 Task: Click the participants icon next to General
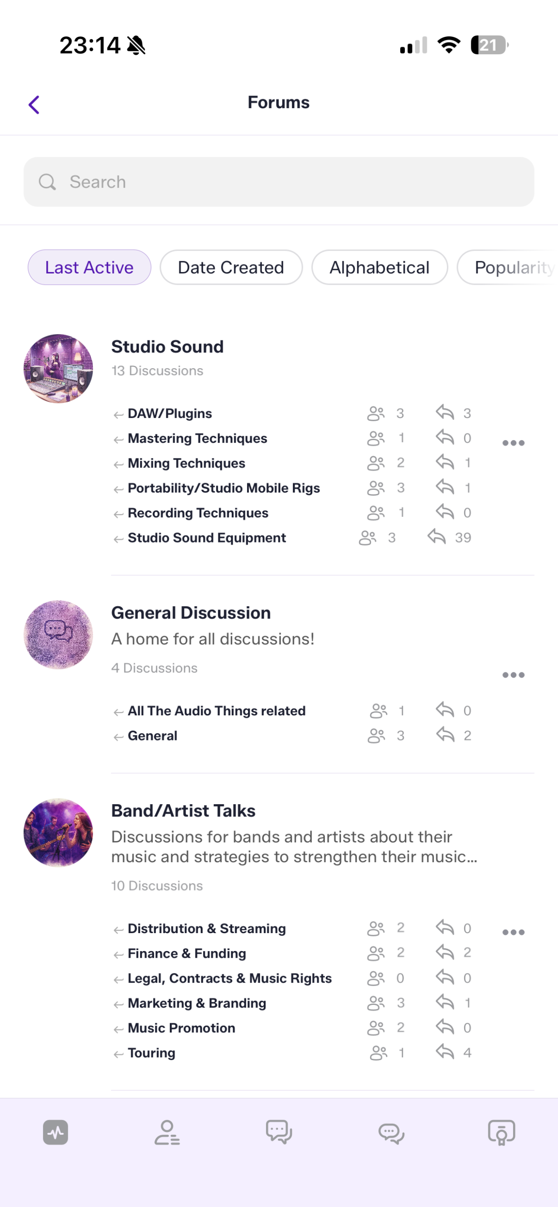tap(376, 736)
